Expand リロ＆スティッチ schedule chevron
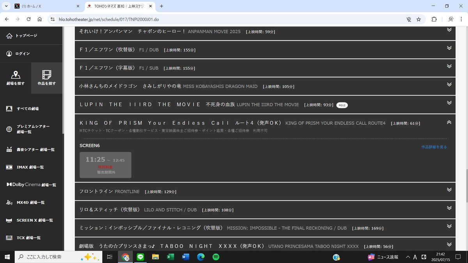 (449, 208)
